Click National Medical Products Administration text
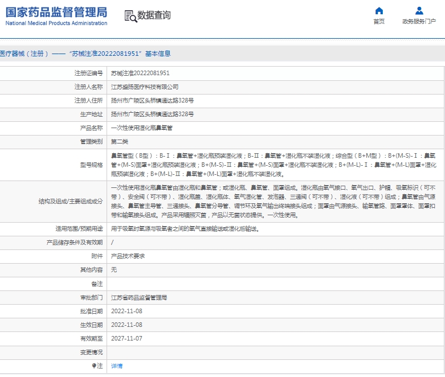The width and height of the screenshot is (445, 377). click(56, 23)
